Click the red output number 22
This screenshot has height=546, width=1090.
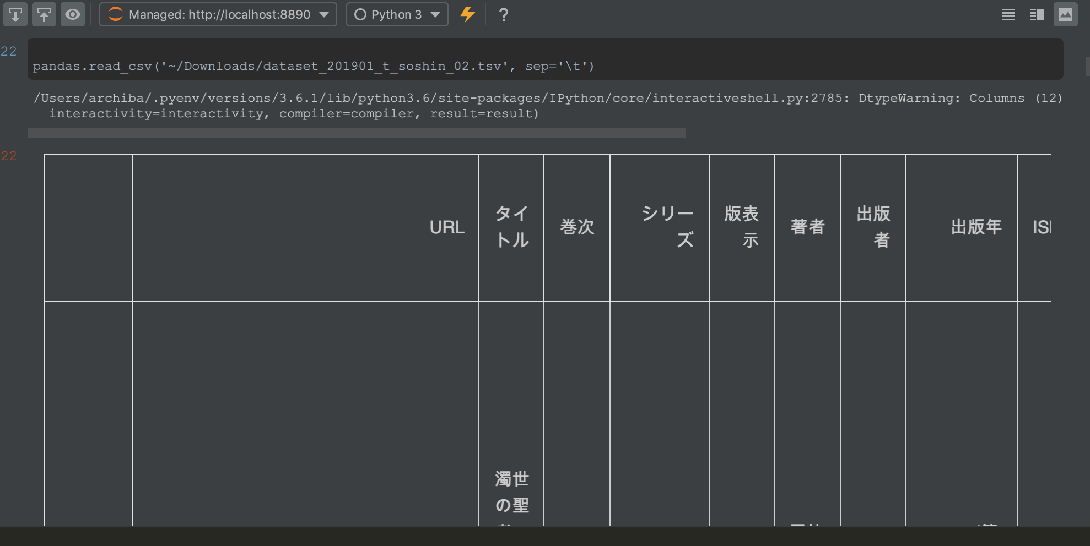(9, 156)
